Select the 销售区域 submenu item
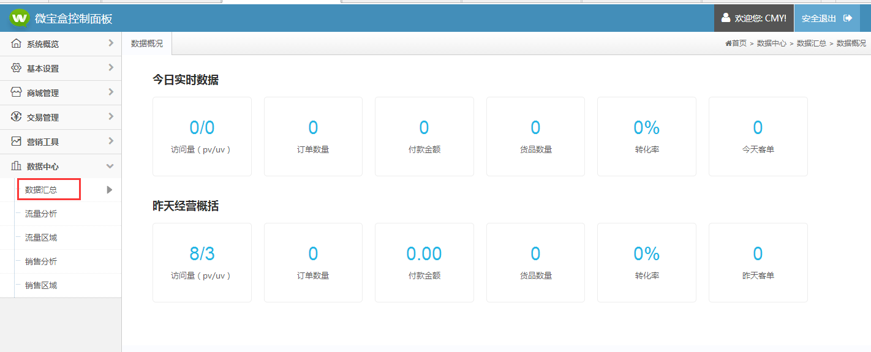The image size is (871, 352). click(41, 285)
